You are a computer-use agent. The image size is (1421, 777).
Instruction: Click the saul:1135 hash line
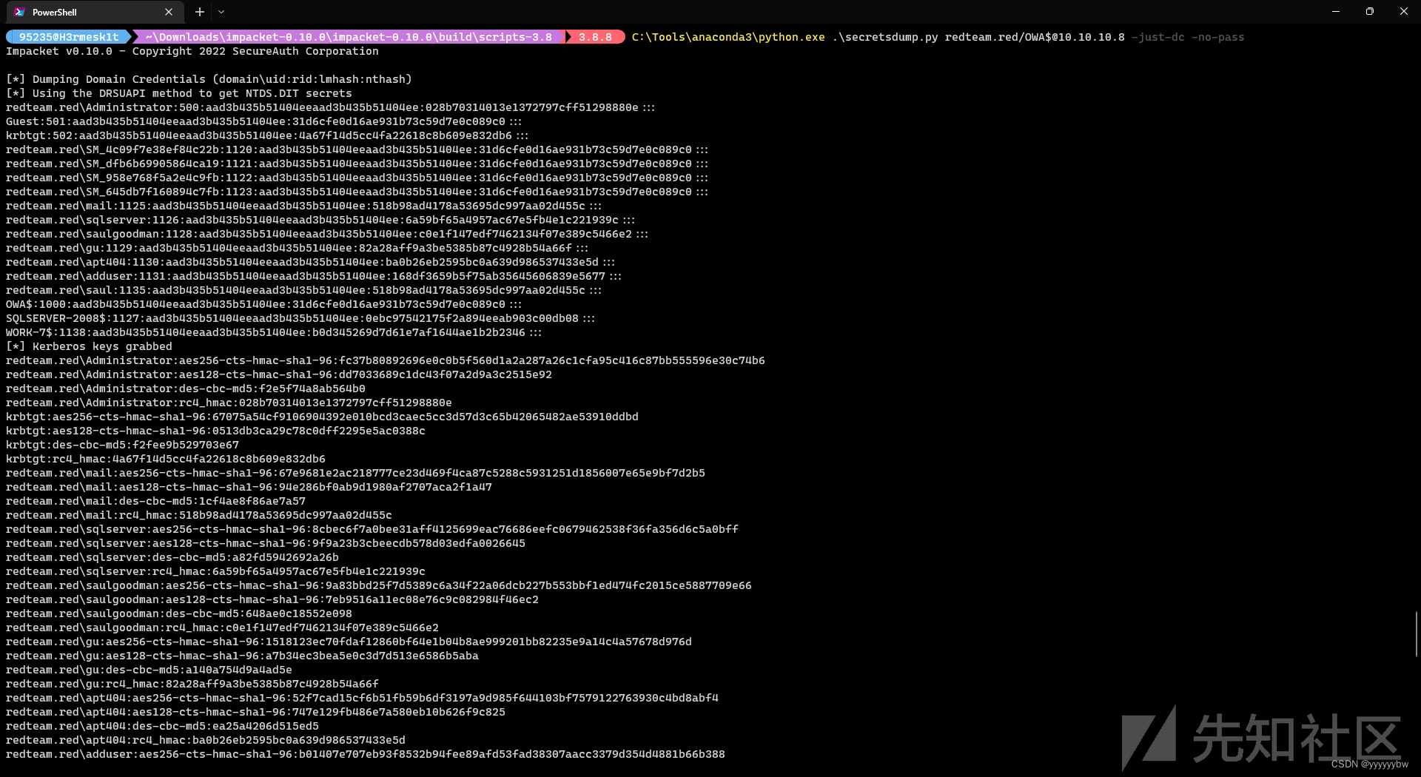[303, 290]
